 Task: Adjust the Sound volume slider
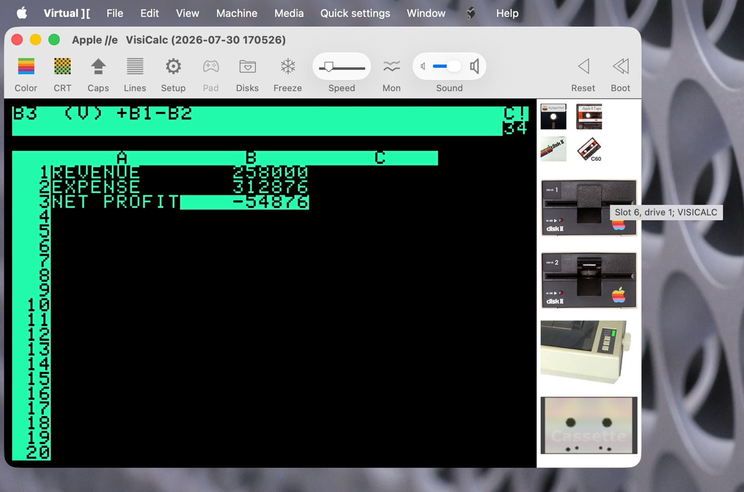coord(446,66)
